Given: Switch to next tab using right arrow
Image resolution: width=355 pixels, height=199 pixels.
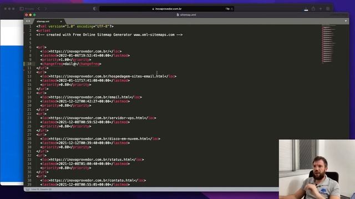Looking at the screenshot, I should coord(29,21).
